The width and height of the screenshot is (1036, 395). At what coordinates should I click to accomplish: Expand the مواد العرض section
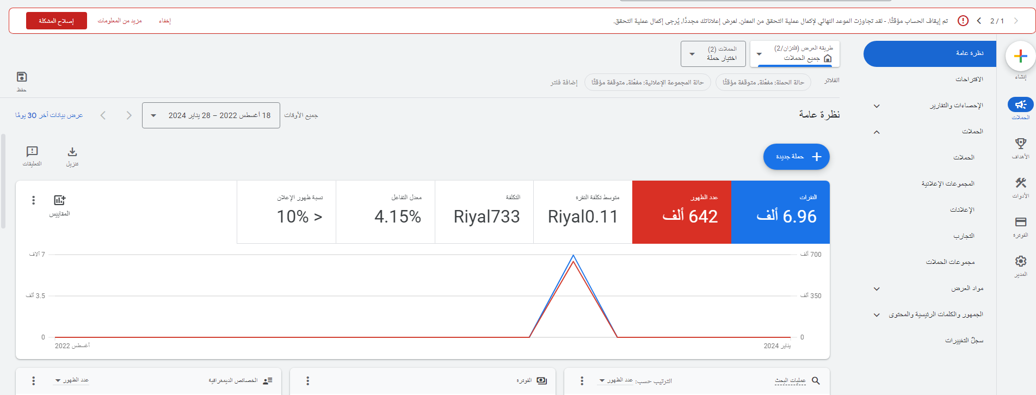877,288
